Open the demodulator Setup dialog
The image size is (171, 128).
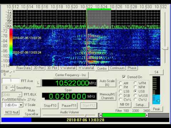point(140,105)
